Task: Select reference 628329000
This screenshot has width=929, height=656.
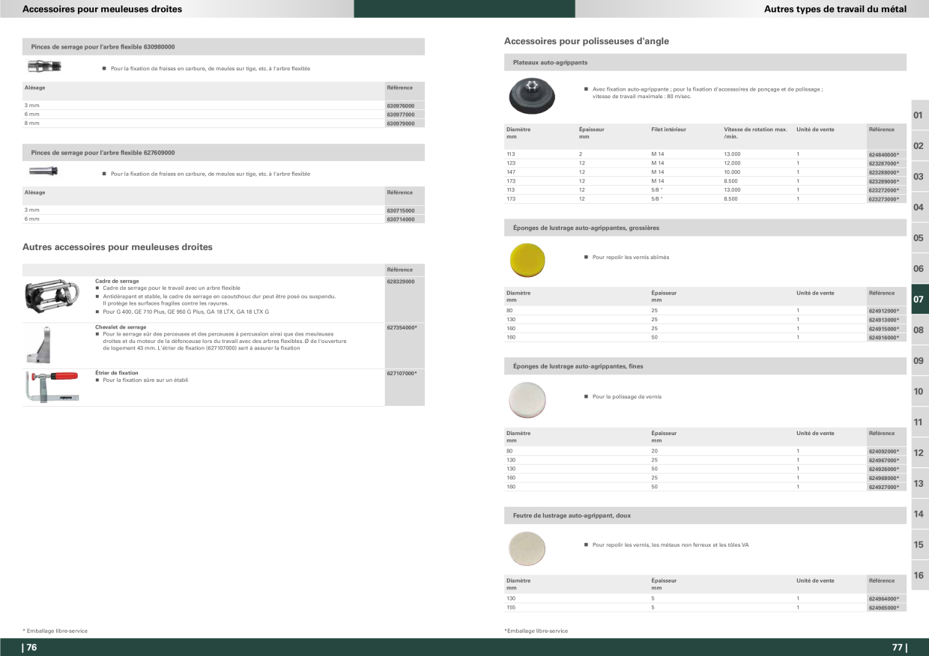Action: [401, 282]
